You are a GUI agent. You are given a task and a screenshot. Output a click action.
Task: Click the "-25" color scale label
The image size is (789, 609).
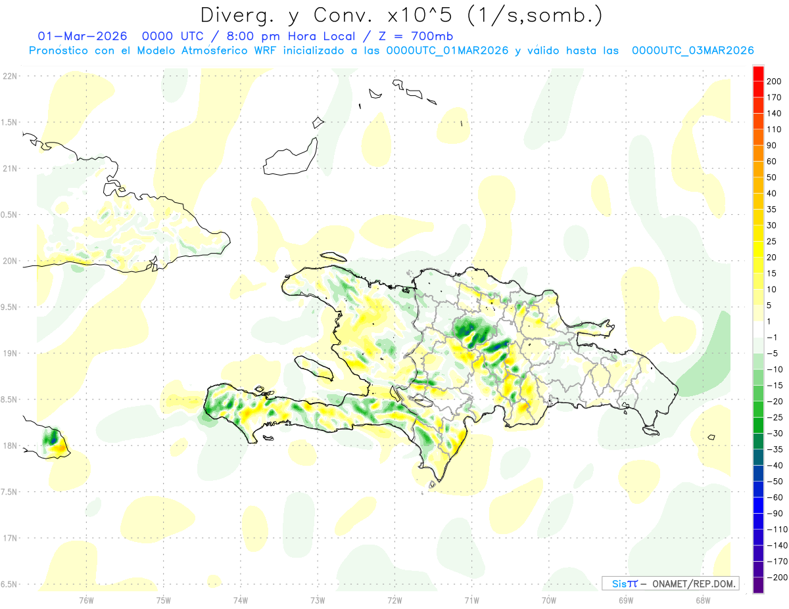775,417
